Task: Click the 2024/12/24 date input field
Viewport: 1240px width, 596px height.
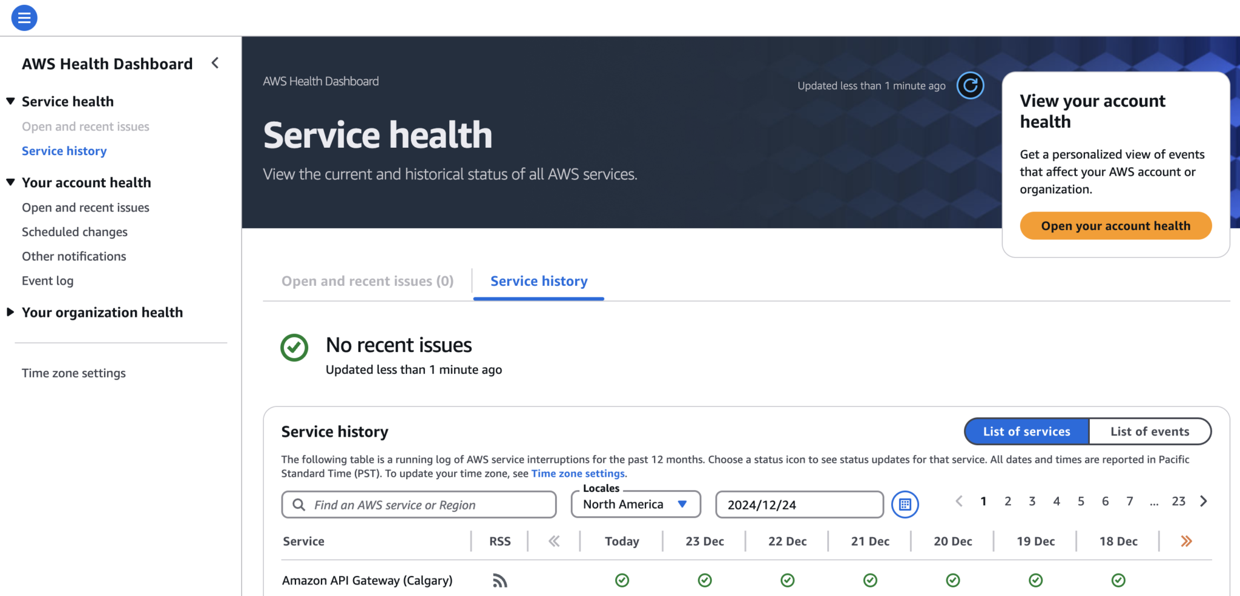Action: coord(799,504)
